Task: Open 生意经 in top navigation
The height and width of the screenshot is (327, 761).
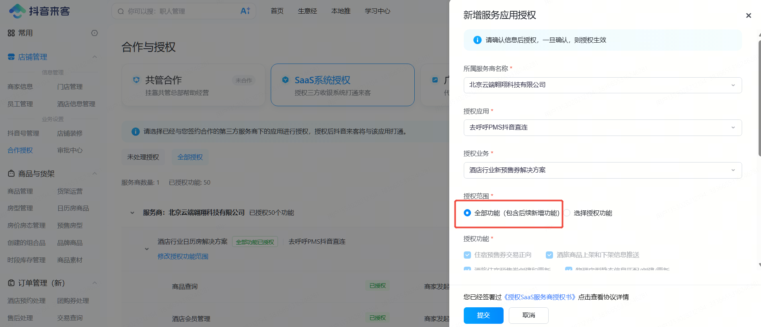Action: pos(307,11)
